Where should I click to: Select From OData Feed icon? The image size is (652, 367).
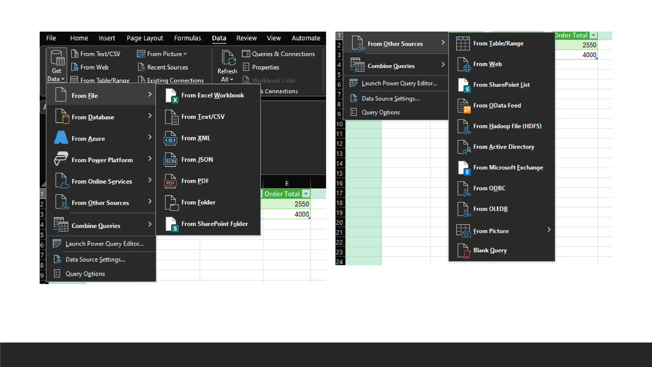pyautogui.click(x=463, y=106)
